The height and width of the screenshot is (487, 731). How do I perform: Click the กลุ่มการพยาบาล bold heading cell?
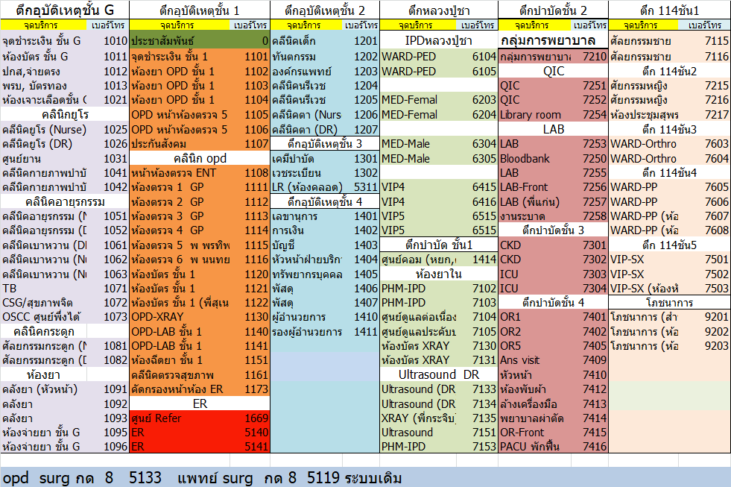[x=545, y=40]
